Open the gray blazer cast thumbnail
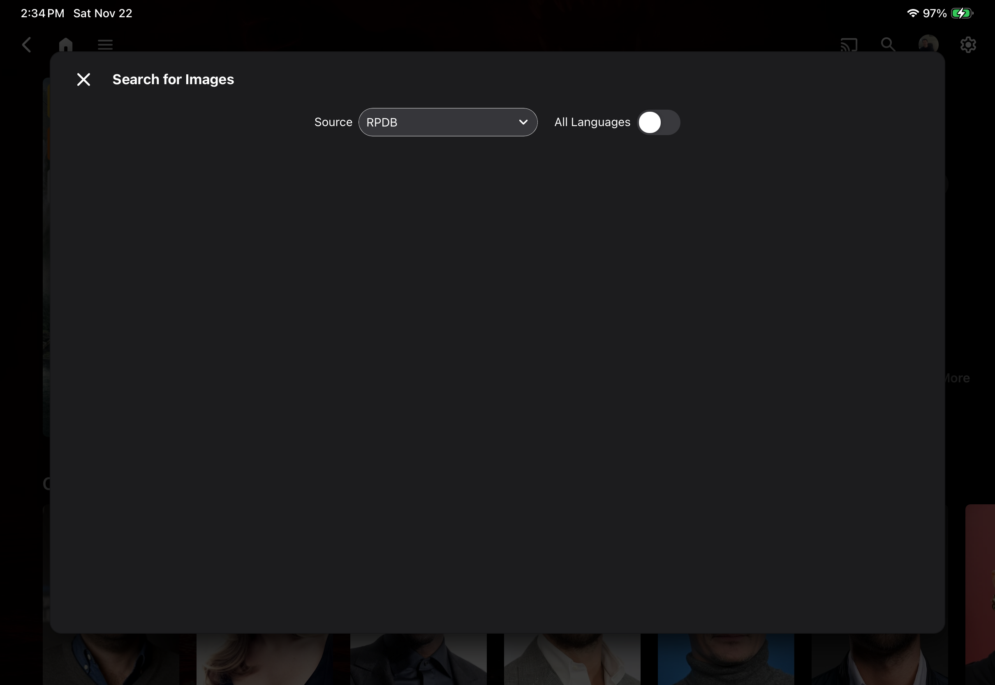Image resolution: width=995 pixels, height=685 pixels. pos(572,659)
